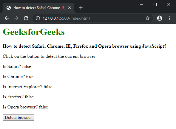Close the browser window
176x129 pixels.
coord(169,4)
